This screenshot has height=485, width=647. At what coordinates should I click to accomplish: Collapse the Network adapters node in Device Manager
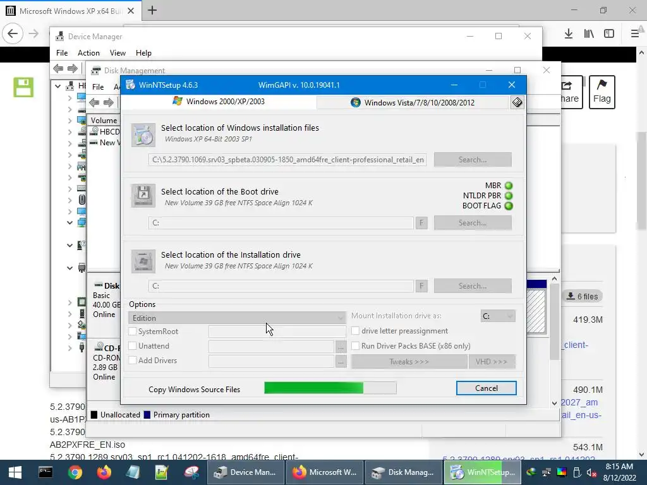(70, 223)
